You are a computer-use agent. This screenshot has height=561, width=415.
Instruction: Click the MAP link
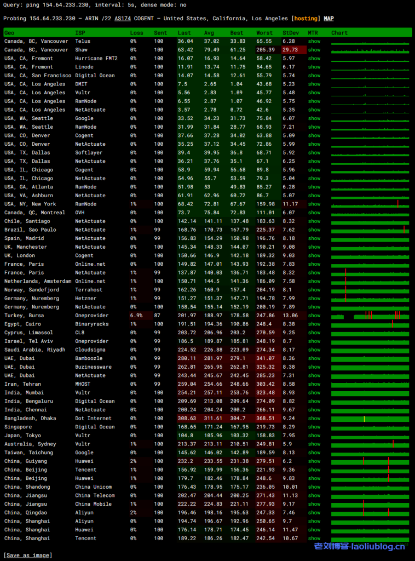(328, 19)
